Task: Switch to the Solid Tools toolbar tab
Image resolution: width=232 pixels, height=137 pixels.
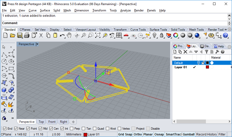Action: pyautogui.click(x=178, y=30)
